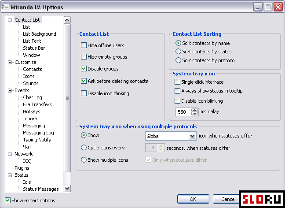Viewport: 285px width, 208px height.
Task: Click the 550 ms delay field
Action: pos(183,111)
